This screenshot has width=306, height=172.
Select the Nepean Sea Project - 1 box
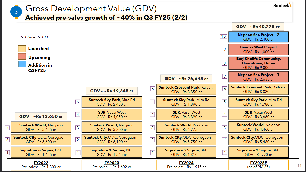point(258,77)
